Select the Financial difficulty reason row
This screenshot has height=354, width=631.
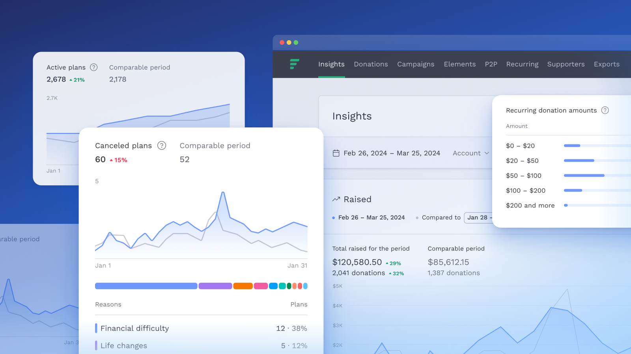pos(201,328)
